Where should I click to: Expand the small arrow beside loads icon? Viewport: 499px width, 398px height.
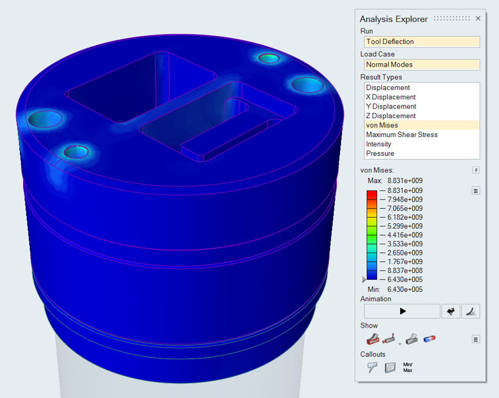coord(399,343)
